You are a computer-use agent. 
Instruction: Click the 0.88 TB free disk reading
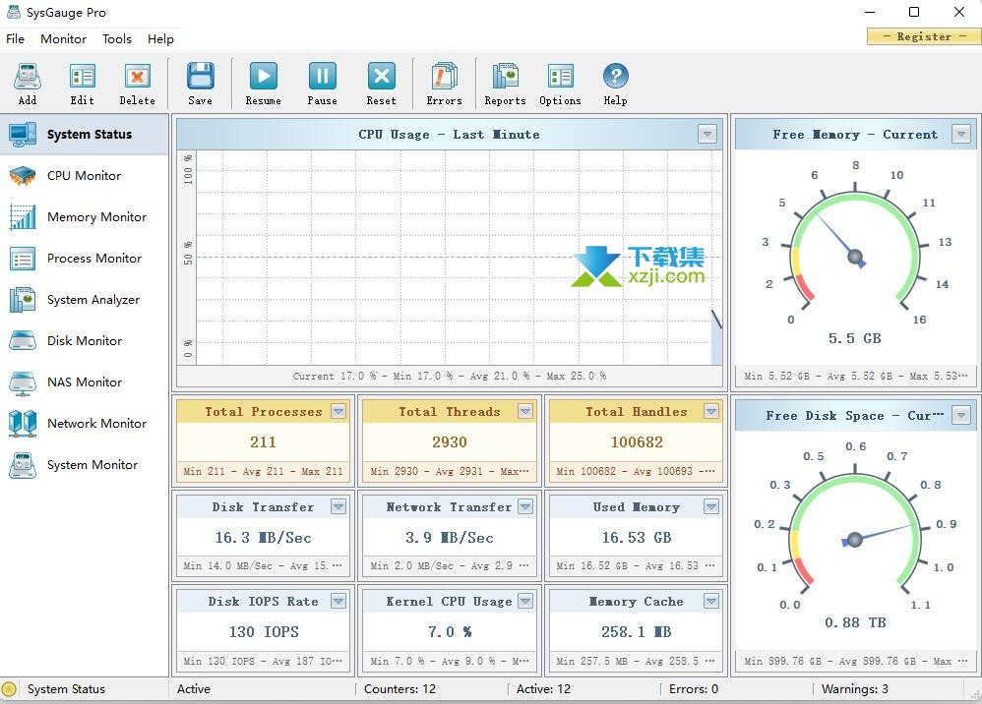point(855,622)
